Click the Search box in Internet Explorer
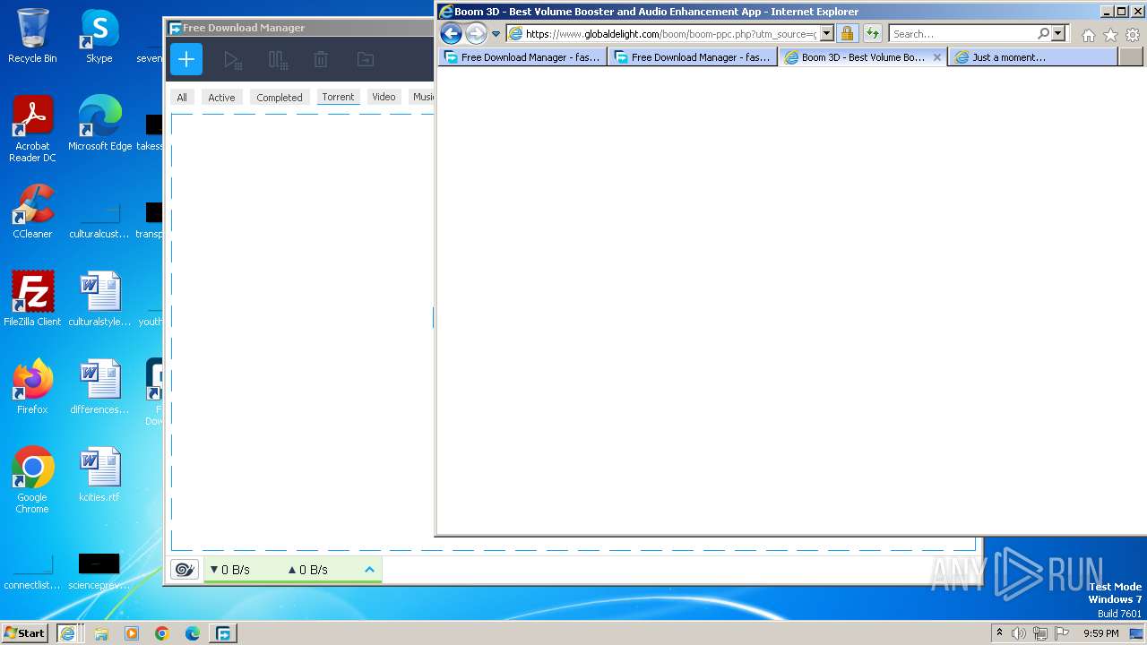 click(x=962, y=34)
